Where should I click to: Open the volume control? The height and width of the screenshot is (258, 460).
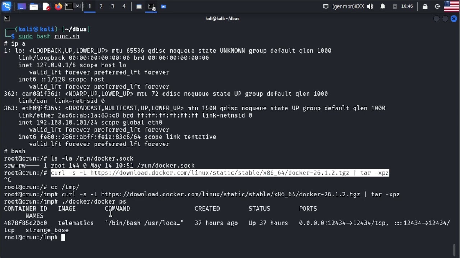tap(370, 6)
